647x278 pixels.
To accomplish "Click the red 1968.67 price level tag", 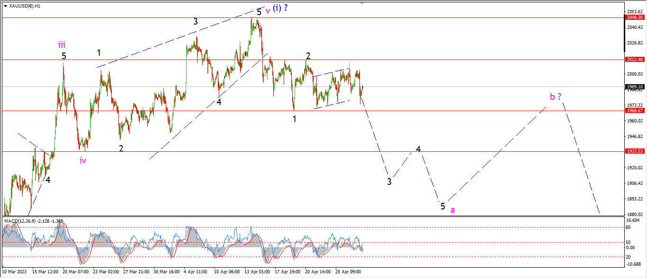I will (635, 110).
